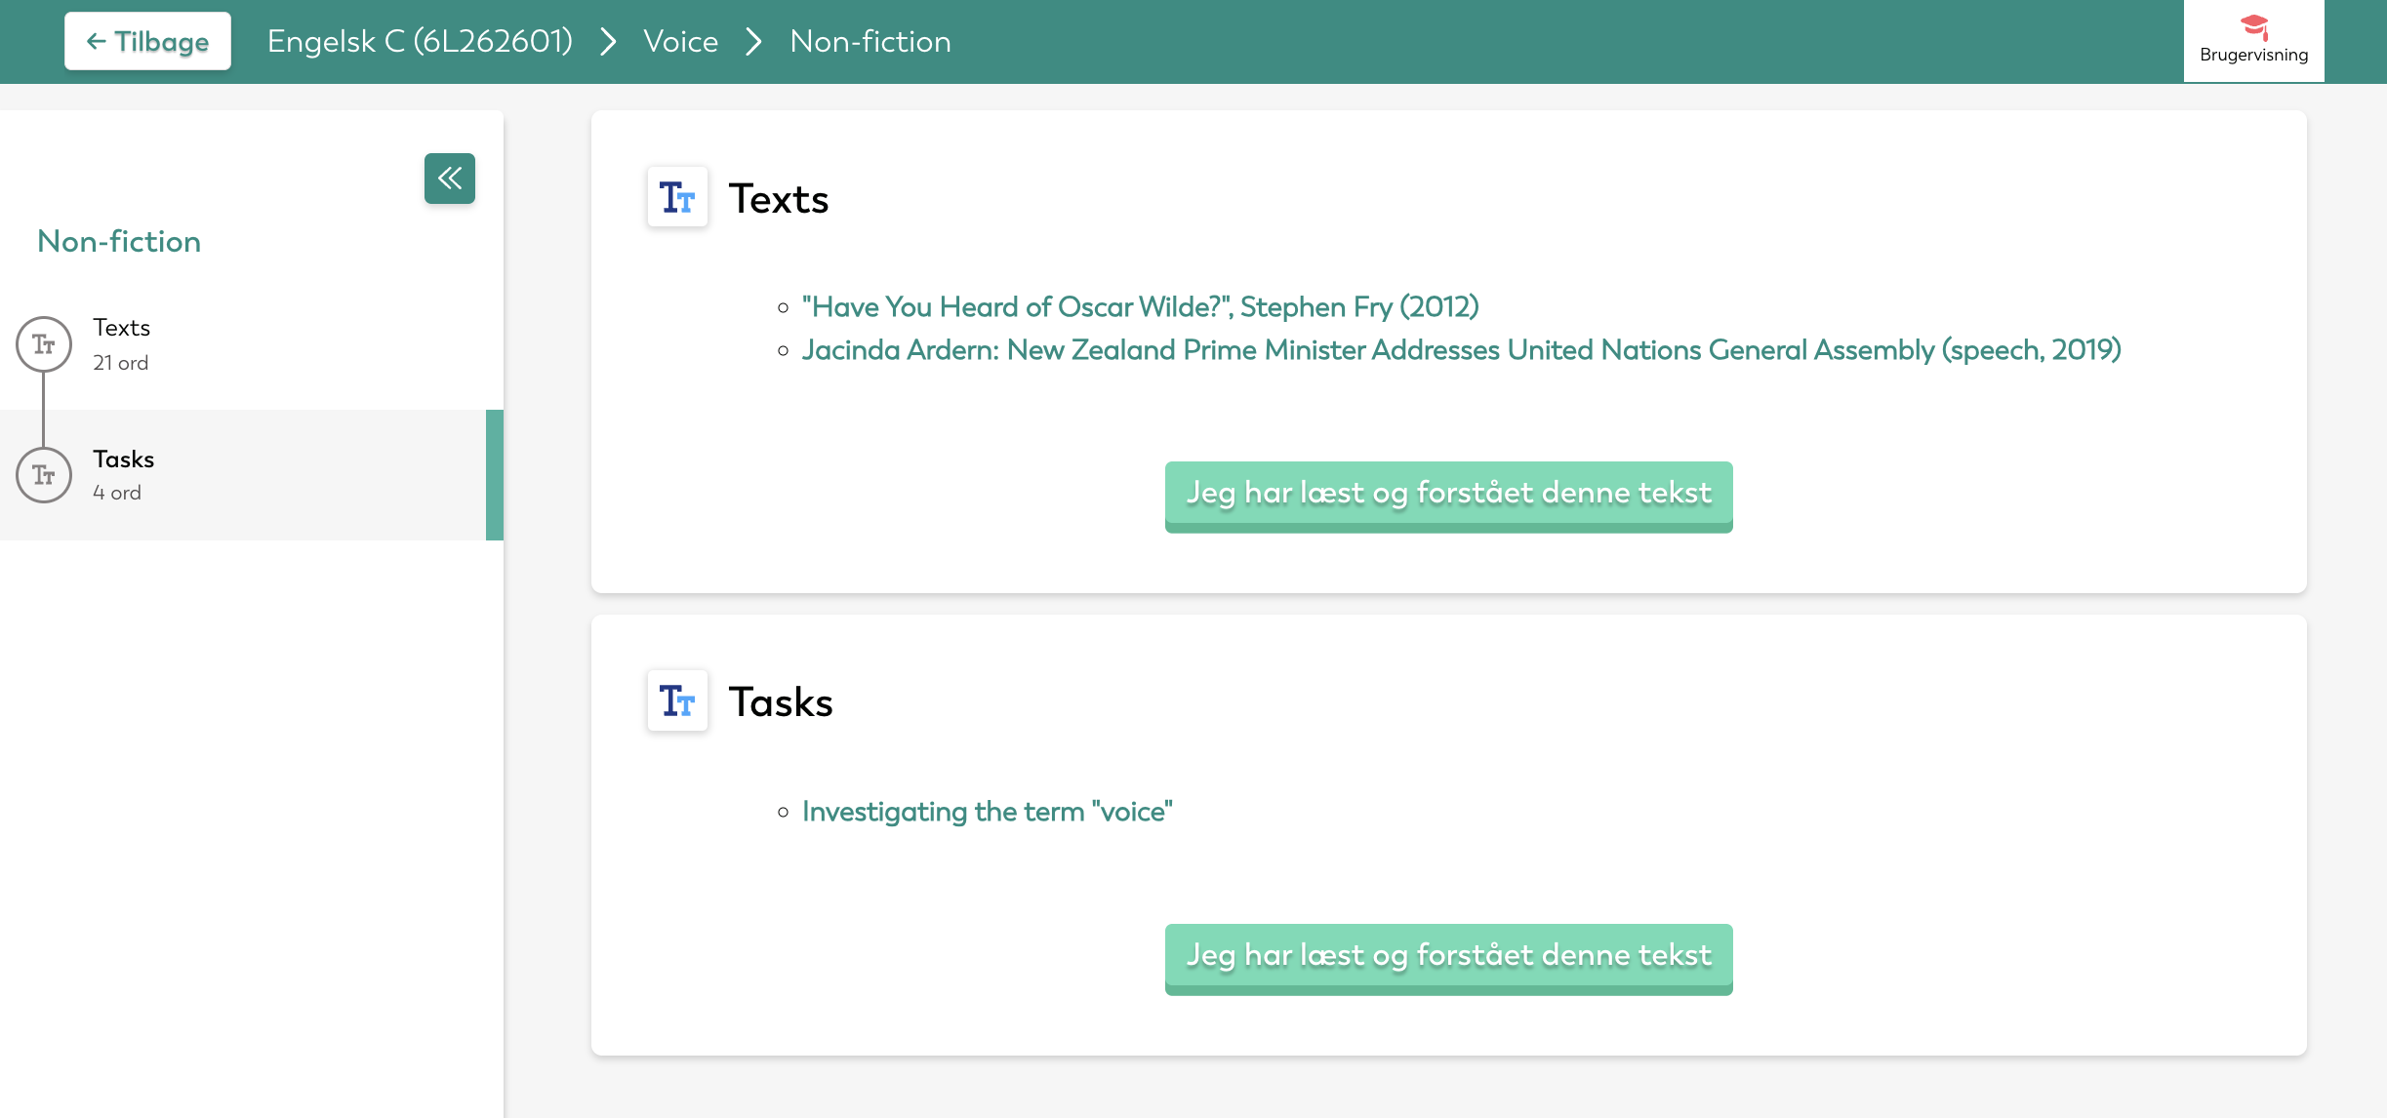This screenshot has width=2387, height=1118.
Task: Navigate to Voice breadcrumb
Action: click(680, 41)
